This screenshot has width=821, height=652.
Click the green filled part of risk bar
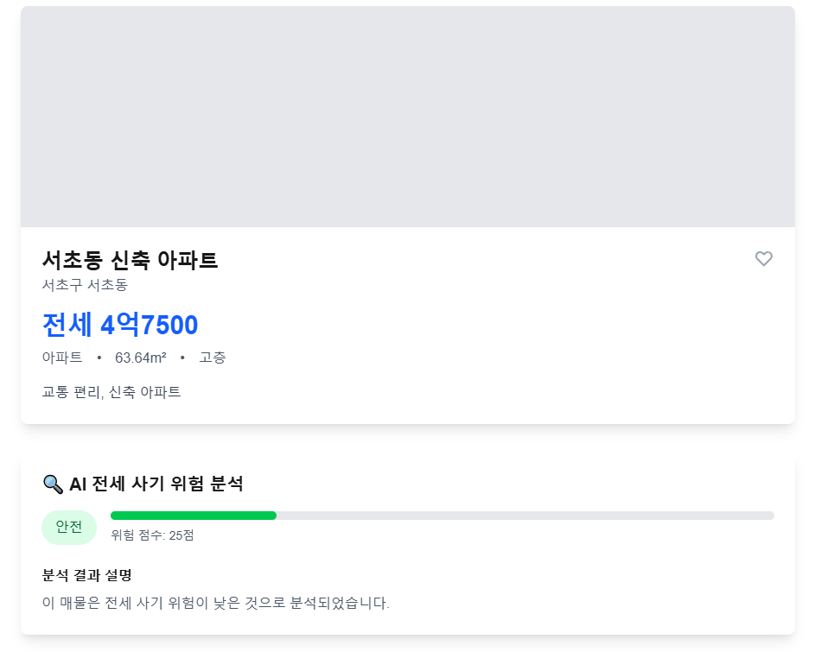point(193,516)
